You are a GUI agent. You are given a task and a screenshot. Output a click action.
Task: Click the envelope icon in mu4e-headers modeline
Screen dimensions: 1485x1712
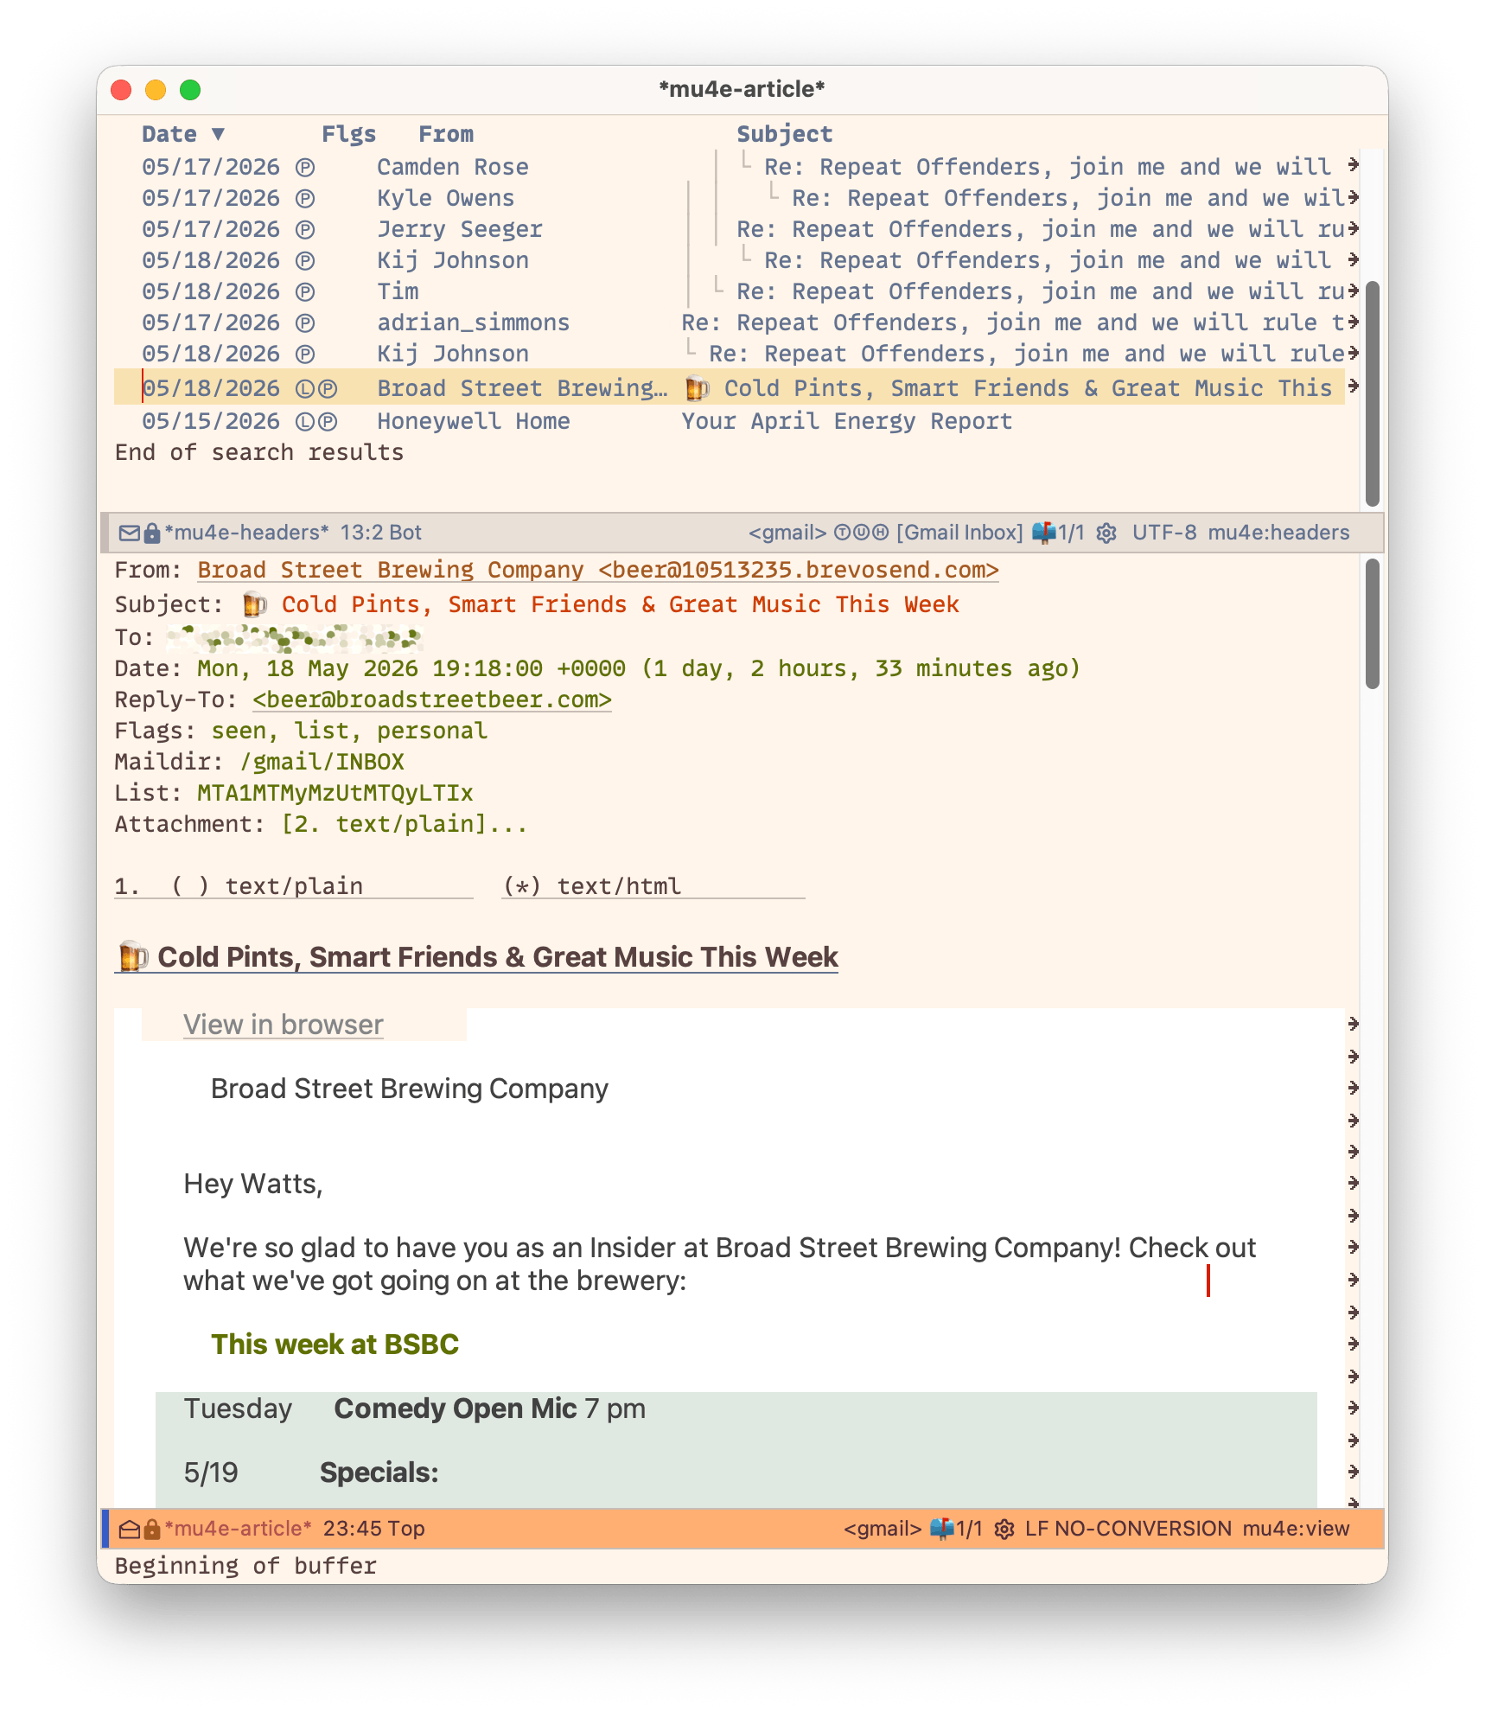(x=129, y=533)
